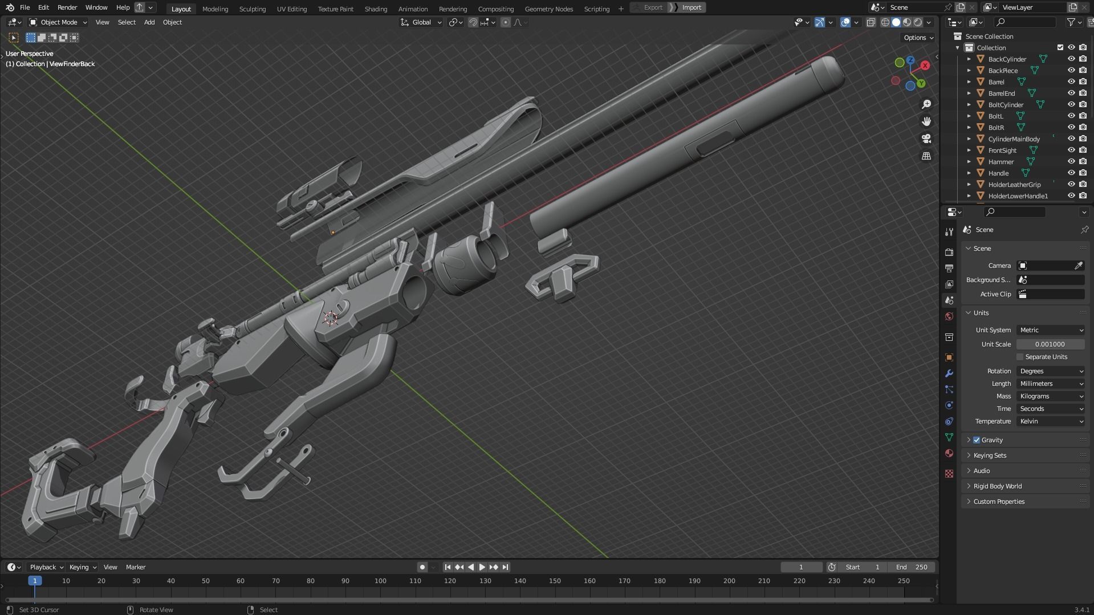The height and width of the screenshot is (615, 1094).
Task: Expand the BoltCylinder outliner item
Action: pos(969,104)
